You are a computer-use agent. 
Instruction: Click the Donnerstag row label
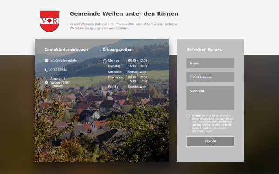point(116,77)
